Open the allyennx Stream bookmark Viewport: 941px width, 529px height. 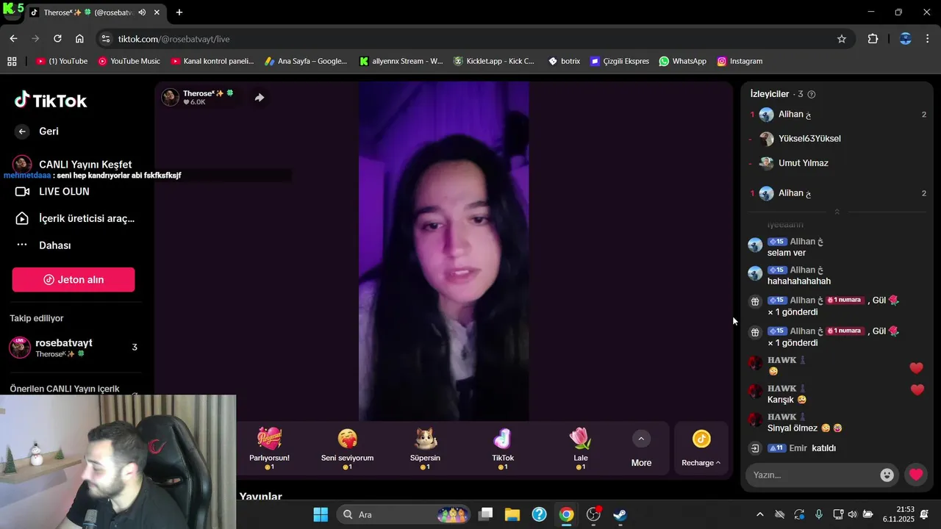(x=401, y=62)
